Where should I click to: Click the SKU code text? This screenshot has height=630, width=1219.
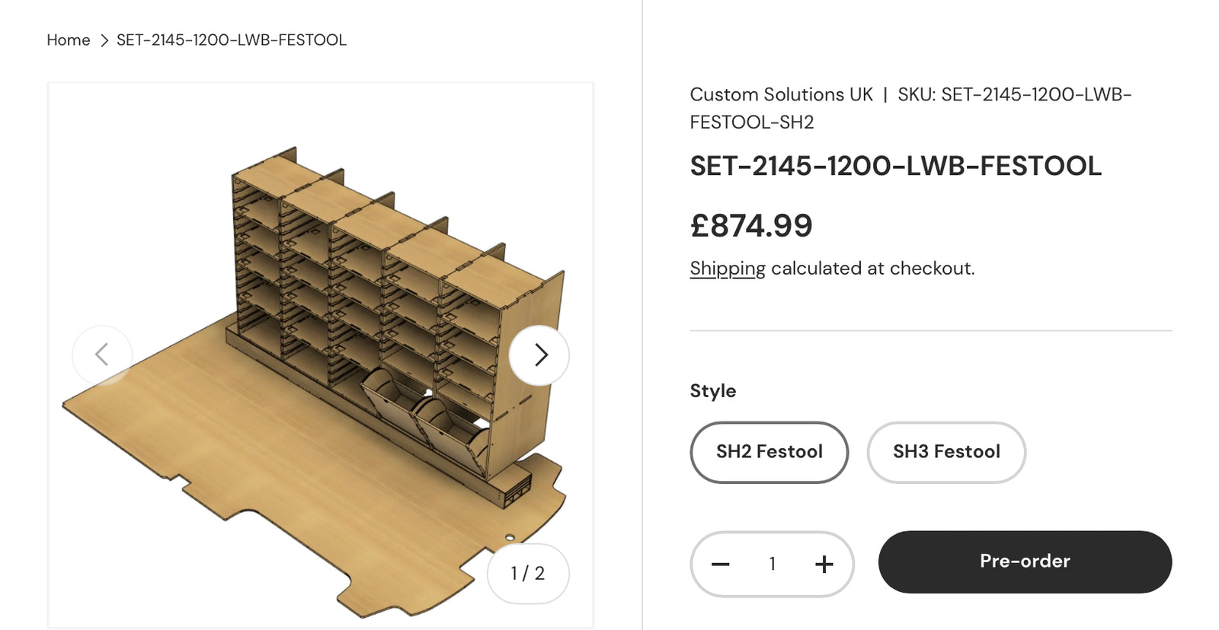coord(1013,95)
